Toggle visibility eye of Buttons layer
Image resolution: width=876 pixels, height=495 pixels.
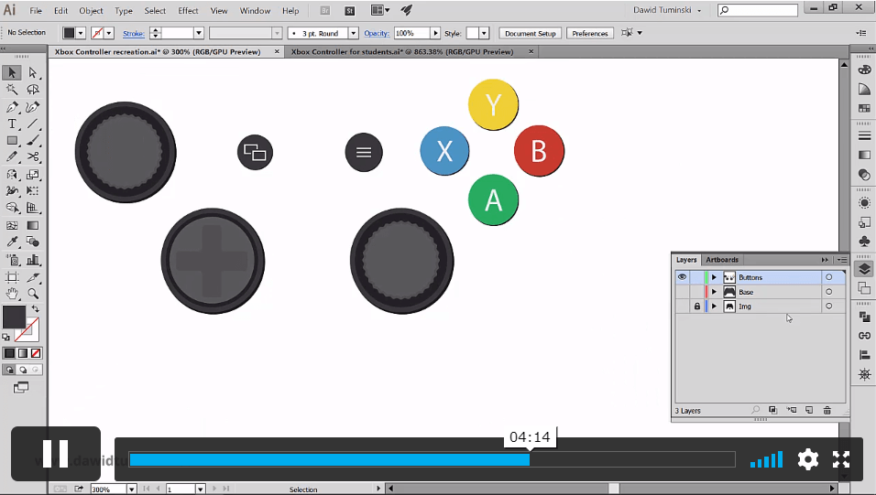click(682, 277)
